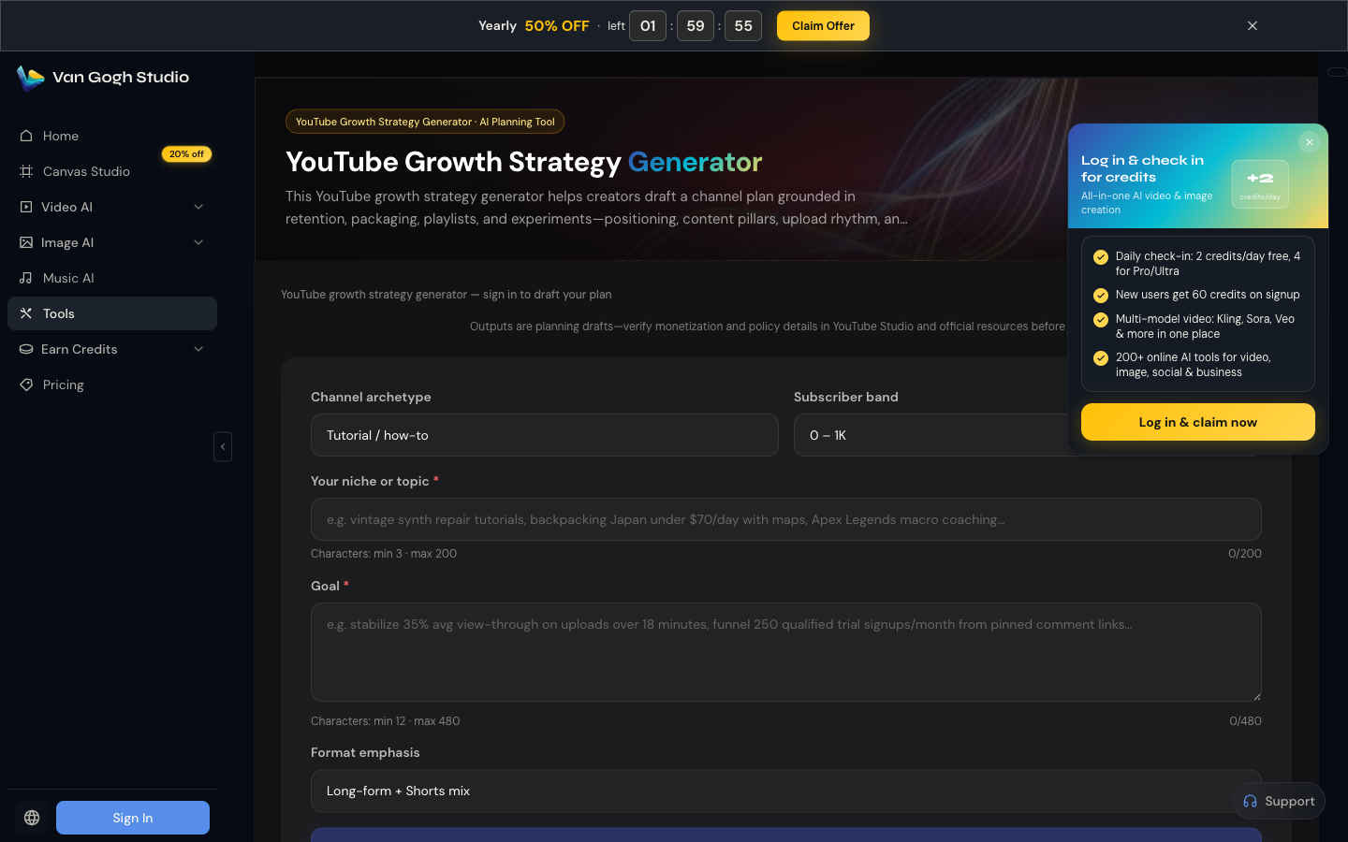This screenshot has width=1348, height=842.
Task: Open the Pricing page
Action: 112,385
